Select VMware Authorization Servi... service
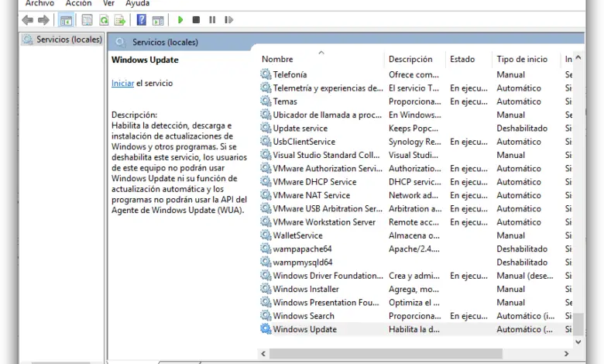The width and height of the screenshot is (604, 364). (x=416, y=168)
